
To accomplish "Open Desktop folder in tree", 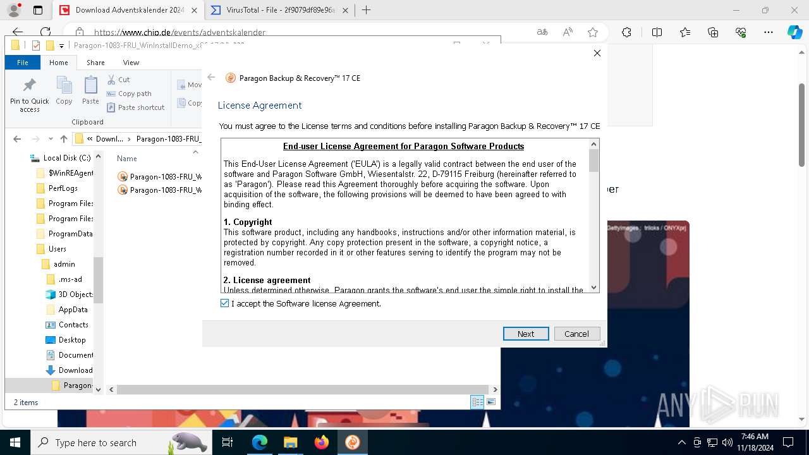I will 66,340.
